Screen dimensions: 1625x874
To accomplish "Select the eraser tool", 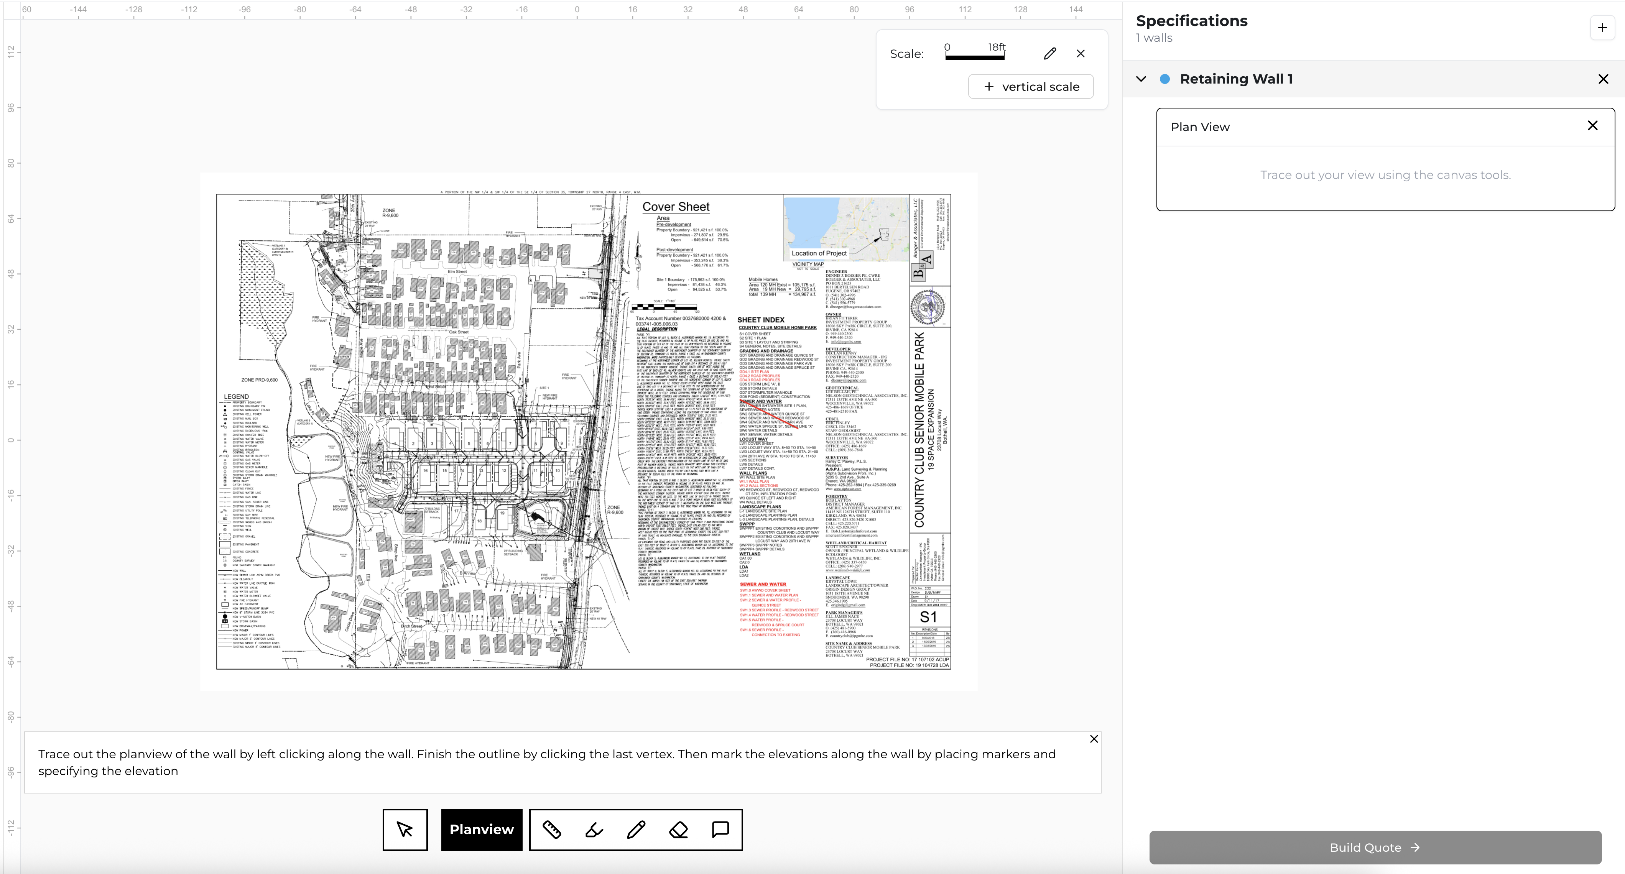I will pos(678,830).
